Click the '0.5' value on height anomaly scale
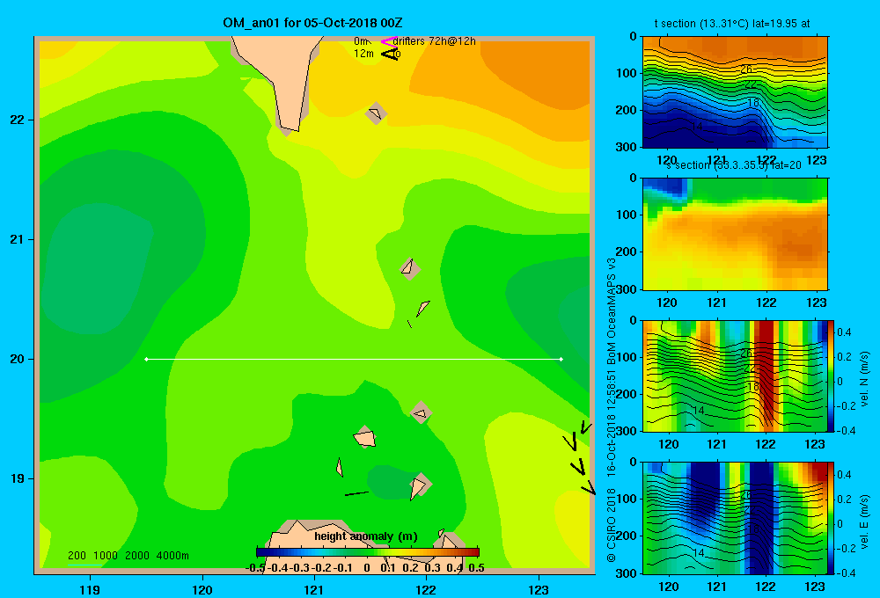This screenshot has height=598, width=880. click(x=476, y=568)
